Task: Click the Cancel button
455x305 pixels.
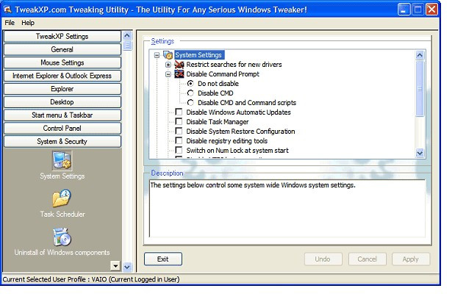Action: click(367, 259)
